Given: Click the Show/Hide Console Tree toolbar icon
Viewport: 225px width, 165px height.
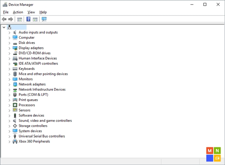Looking at the screenshot, I should pyautogui.click(x=19, y=19).
